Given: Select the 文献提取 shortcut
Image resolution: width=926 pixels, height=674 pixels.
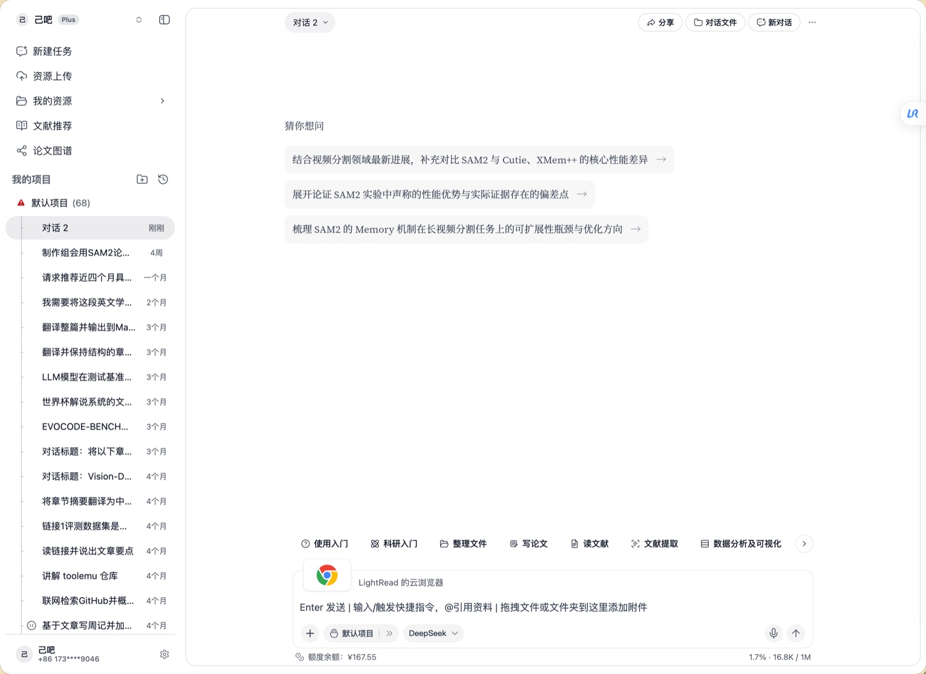Looking at the screenshot, I should tap(654, 544).
